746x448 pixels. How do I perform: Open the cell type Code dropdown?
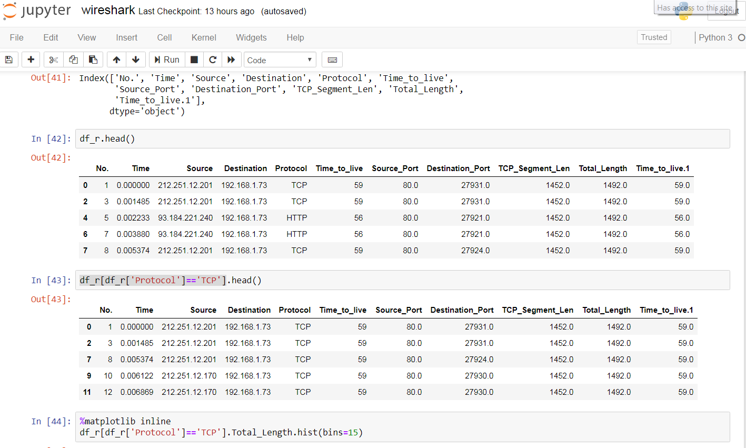point(280,60)
